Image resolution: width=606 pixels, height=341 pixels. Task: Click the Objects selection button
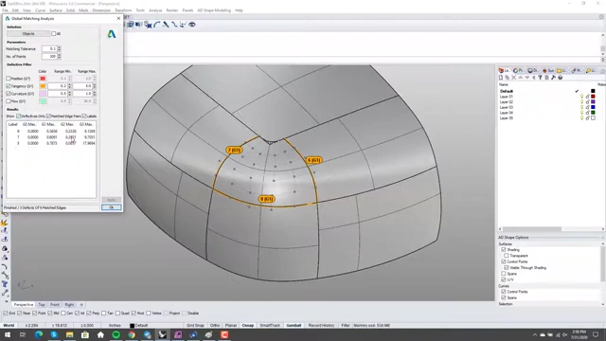tap(28, 34)
